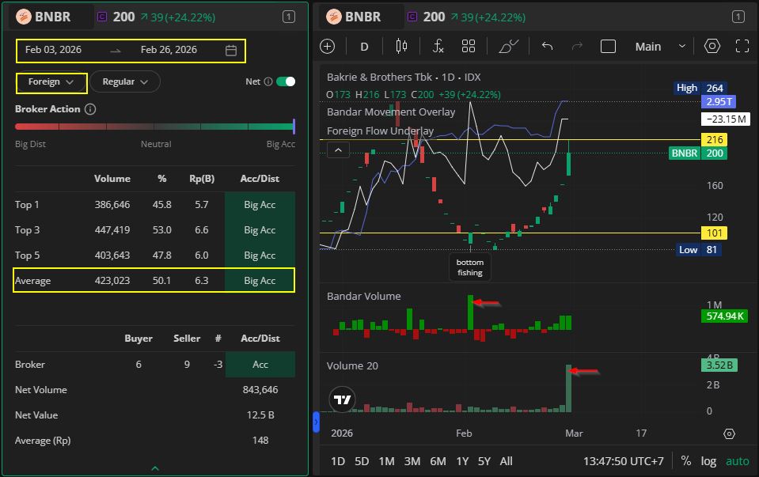Click the D interval button
This screenshot has width=759, height=477.
click(x=365, y=47)
